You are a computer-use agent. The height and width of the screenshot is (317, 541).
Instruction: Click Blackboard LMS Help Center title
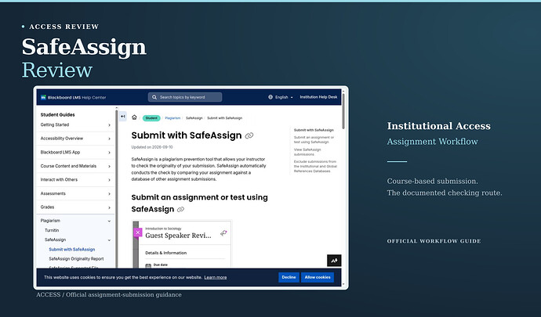coord(77,98)
